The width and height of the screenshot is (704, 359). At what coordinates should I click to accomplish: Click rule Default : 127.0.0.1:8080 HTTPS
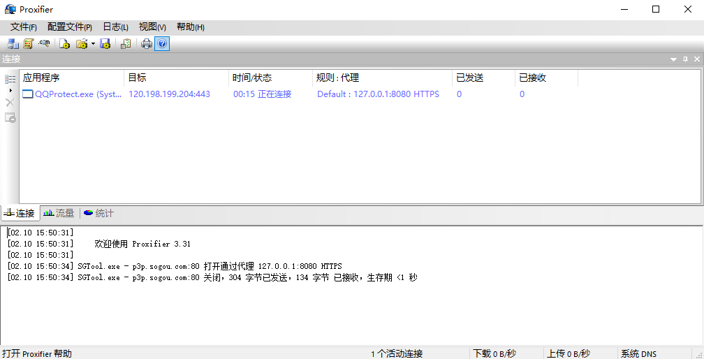pos(378,94)
